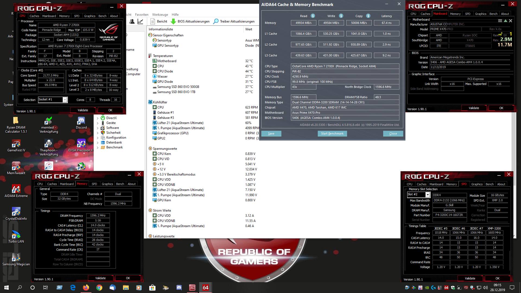The width and height of the screenshot is (521, 293).
Task: Open the Socket #1 selection dropdown
Action: click(x=65, y=100)
